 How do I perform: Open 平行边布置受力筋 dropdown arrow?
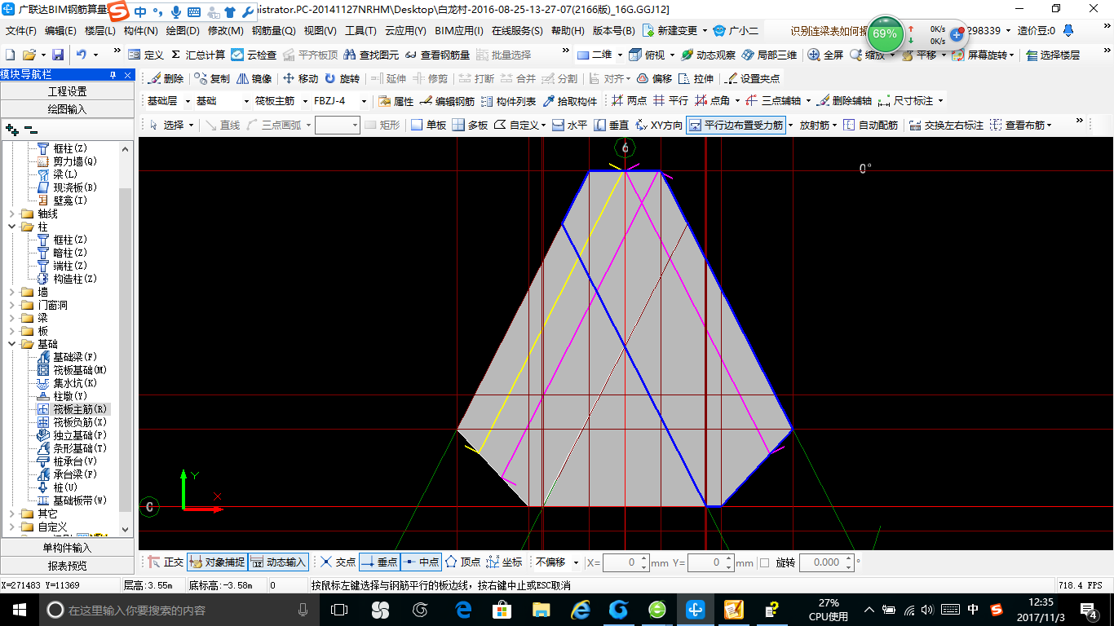coord(790,125)
